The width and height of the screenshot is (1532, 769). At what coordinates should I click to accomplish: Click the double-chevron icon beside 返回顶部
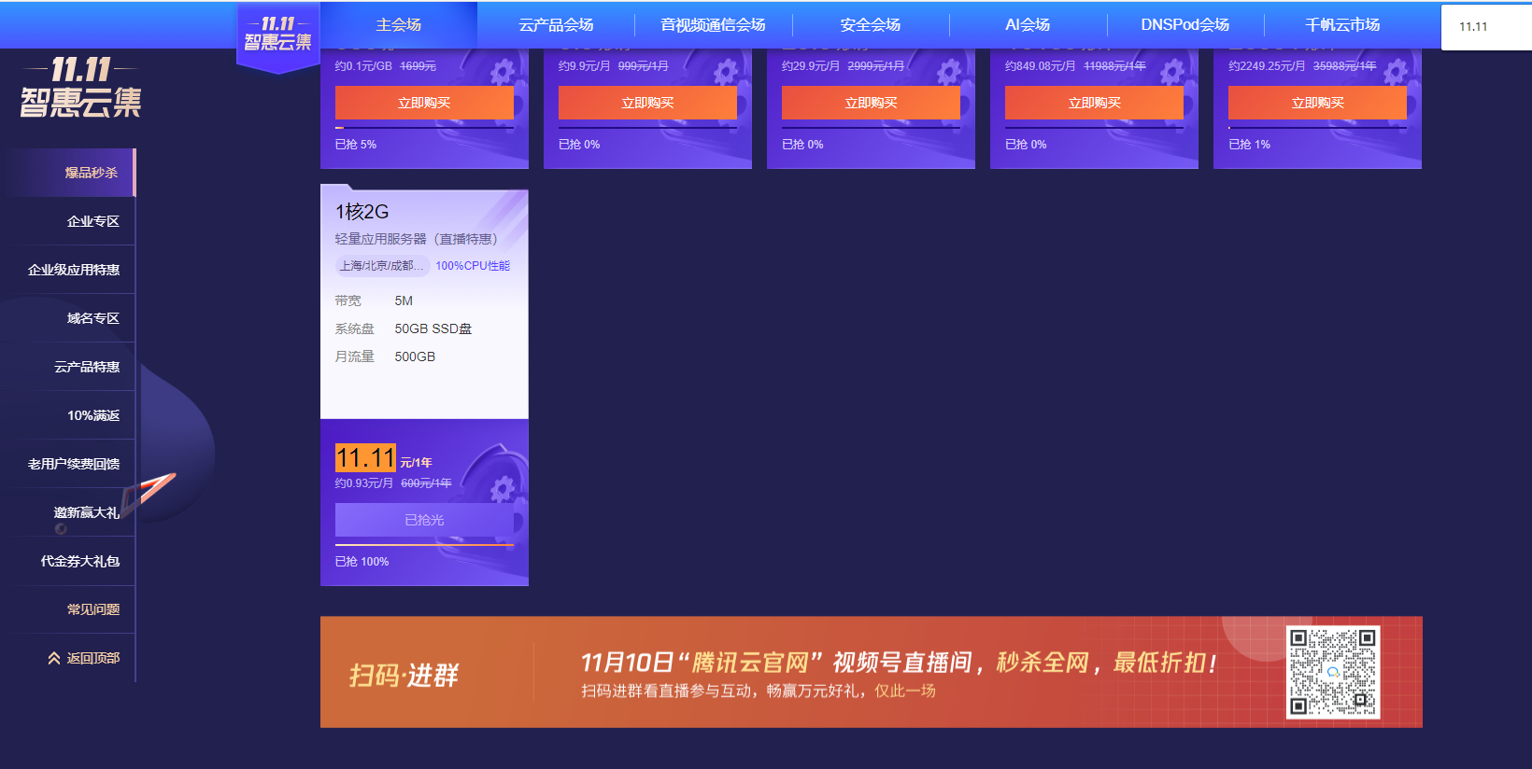pos(54,658)
